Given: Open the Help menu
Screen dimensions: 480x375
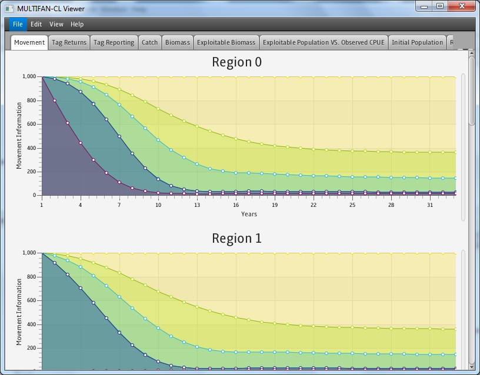Looking at the screenshot, I should (77, 24).
